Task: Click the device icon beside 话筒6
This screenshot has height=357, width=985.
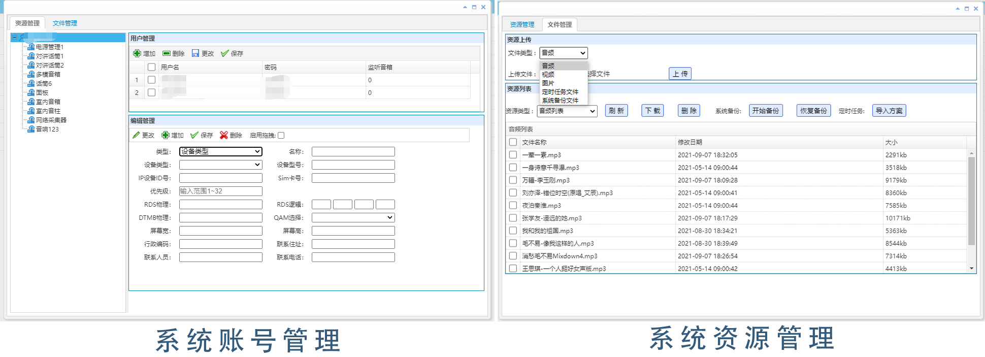Action: [x=31, y=83]
